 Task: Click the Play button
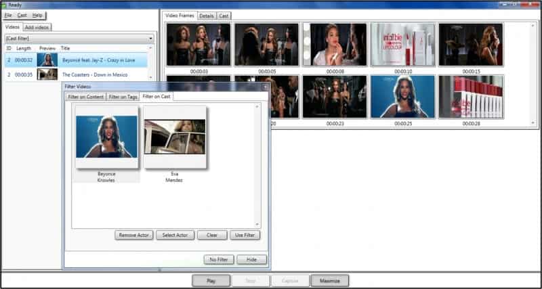pyautogui.click(x=211, y=281)
